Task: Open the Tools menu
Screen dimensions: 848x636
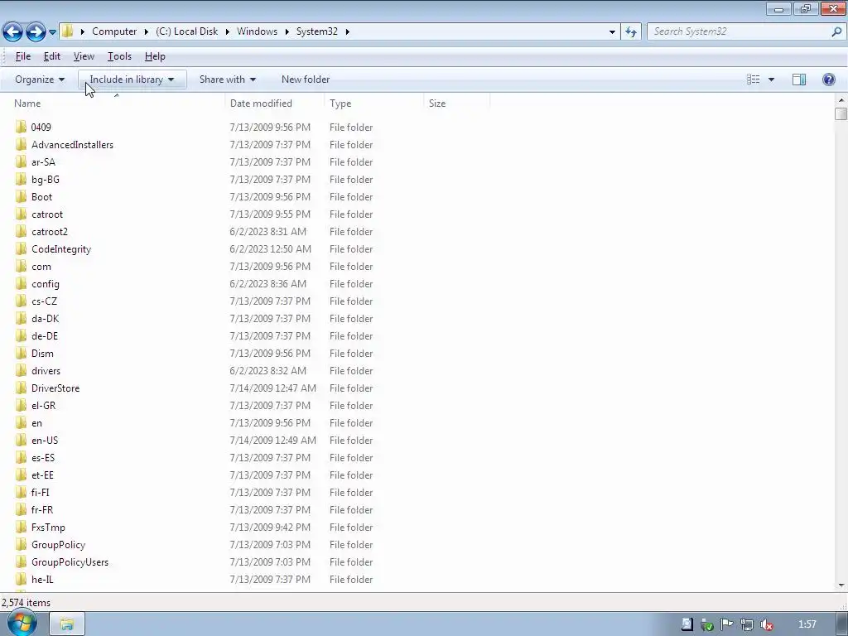Action: (119, 56)
